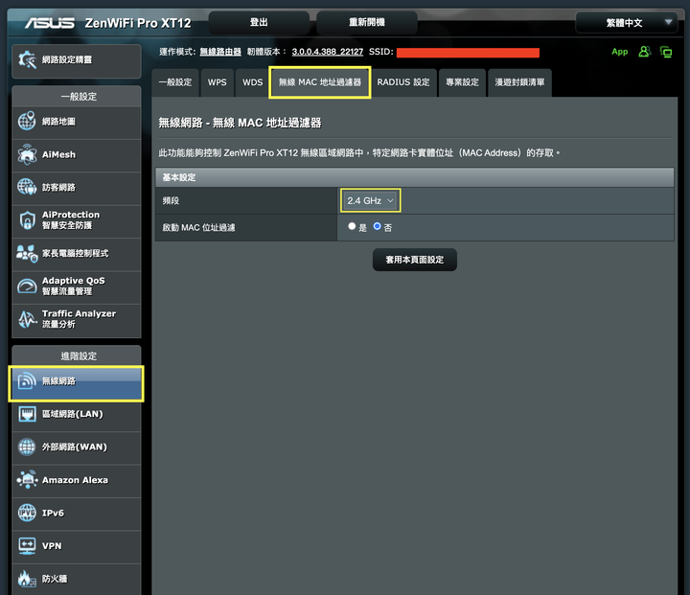The width and height of the screenshot is (690, 595).
Task: Click the 外部網路(WAN) globe icon
Action: coord(27,446)
